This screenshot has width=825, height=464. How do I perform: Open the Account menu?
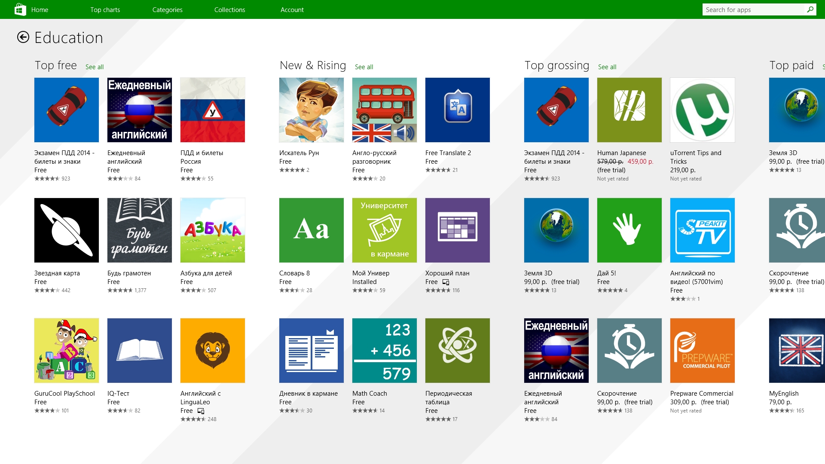coord(292,9)
